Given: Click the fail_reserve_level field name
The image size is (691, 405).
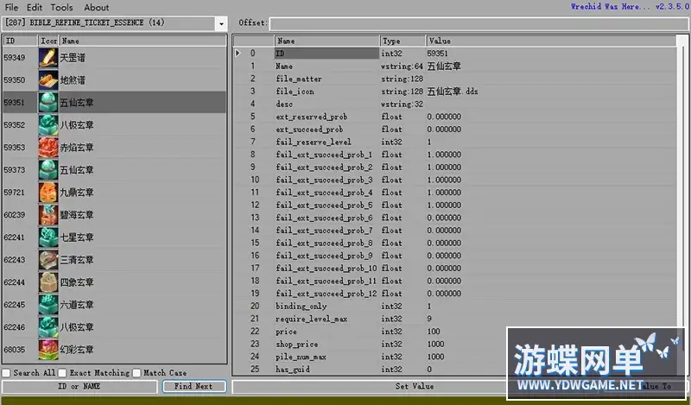Looking at the screenshot, I should click(314, 142).
